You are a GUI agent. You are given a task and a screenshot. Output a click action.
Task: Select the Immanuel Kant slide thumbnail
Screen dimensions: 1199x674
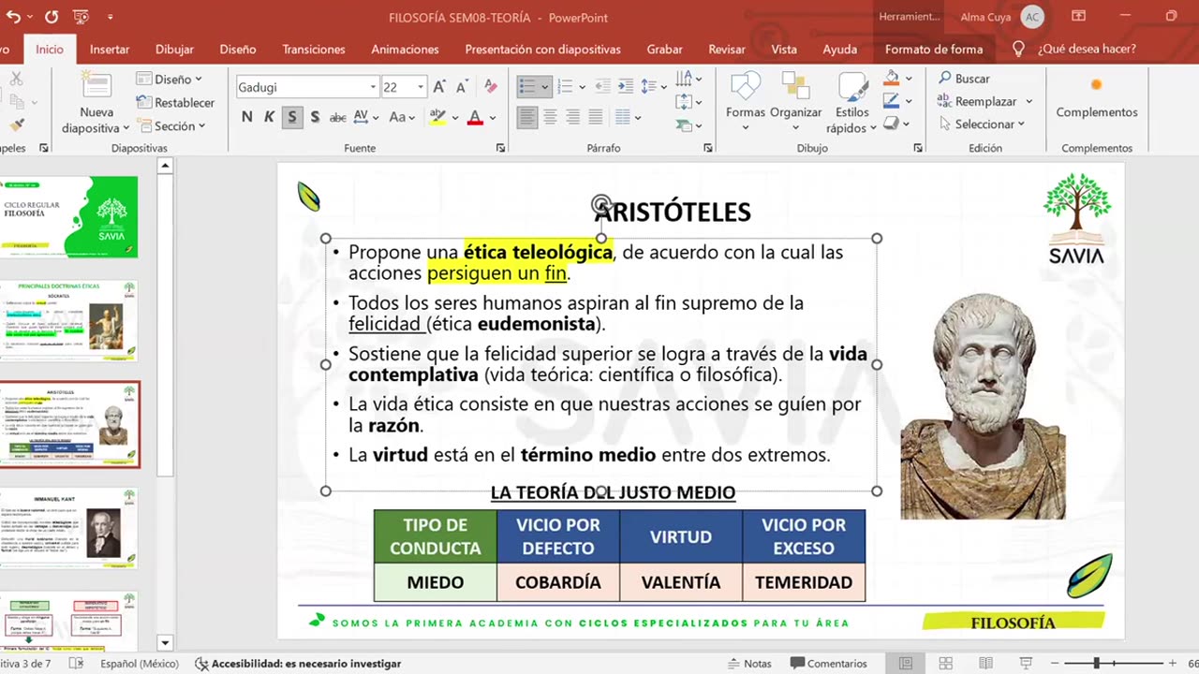tap(70, 528)
